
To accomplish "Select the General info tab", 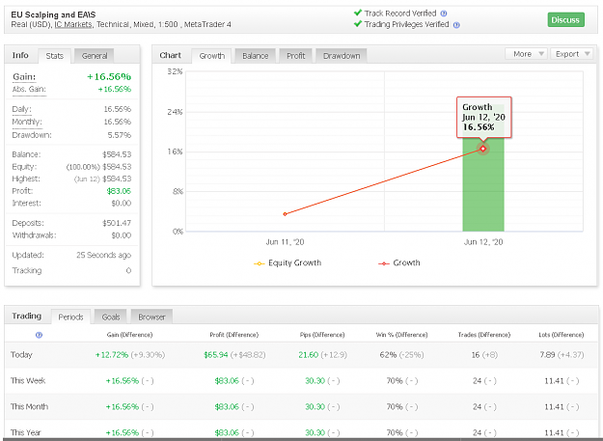I will (x=95, y=56).
